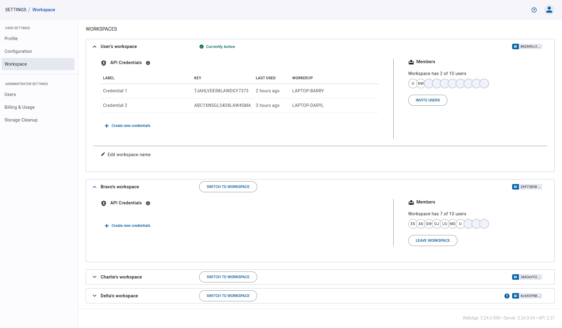Select the MG member avatar in Bravo's workspace
This screenshot has width=562, height=328.
pyautogui.click(x=452, y=224)
